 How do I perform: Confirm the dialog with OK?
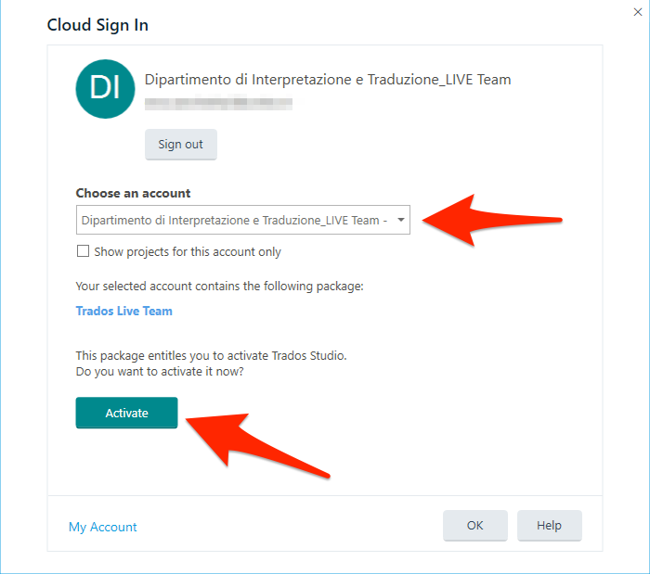click(475, 525)
